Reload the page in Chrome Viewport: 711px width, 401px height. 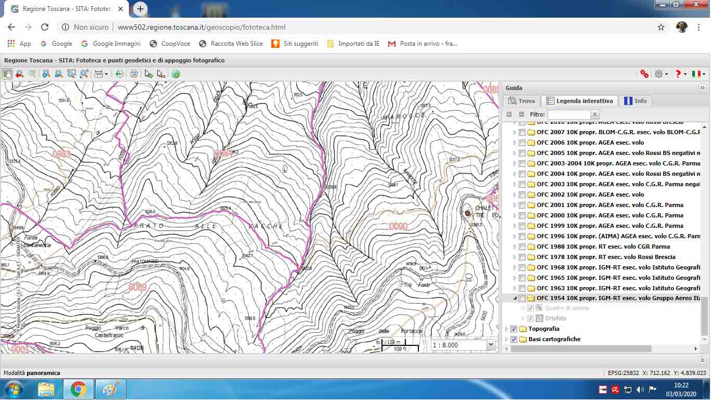pos(45,27)
